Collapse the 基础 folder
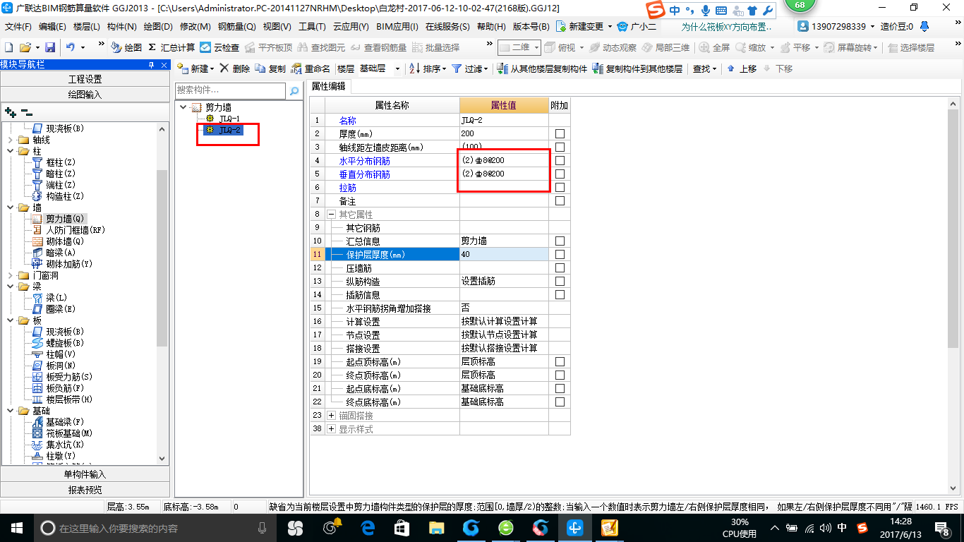Viewport: 964px width, 542px height. (x=10, y=411)
